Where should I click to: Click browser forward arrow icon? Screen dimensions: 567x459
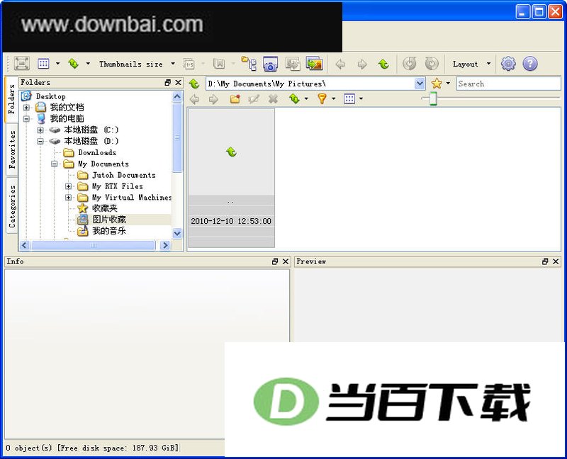coord(213,98)
